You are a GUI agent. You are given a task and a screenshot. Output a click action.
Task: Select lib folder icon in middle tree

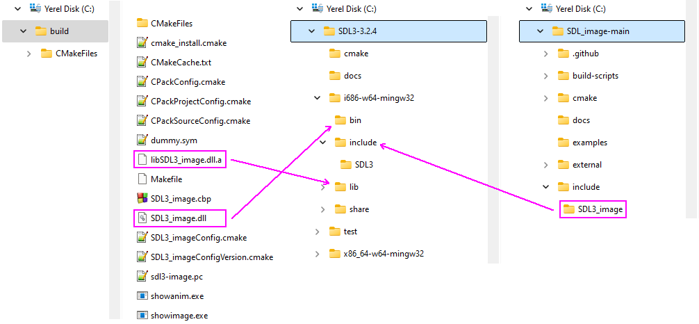(340, 187)
